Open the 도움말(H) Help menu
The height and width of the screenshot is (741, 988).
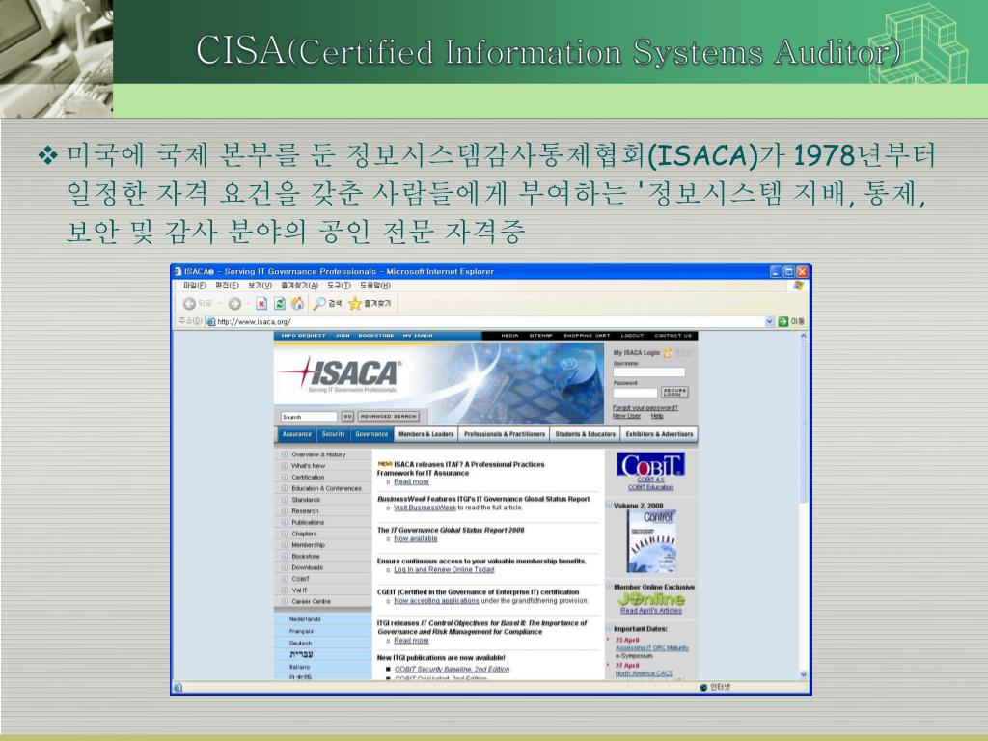coord(375,286)
